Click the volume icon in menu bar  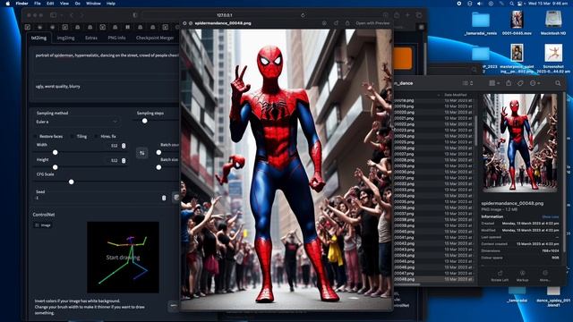pyautogui.click(x=480, y=4)
